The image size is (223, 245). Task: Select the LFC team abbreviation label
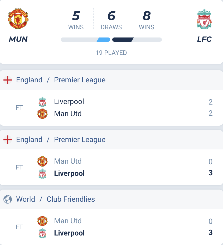(x=204, y=39)
